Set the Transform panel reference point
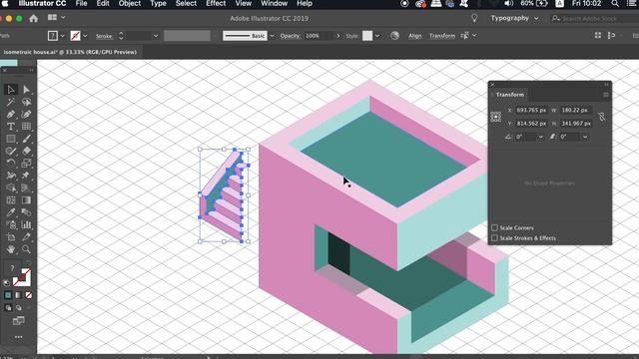The width and height of the screenshot is (639, 359). (495, 117)
